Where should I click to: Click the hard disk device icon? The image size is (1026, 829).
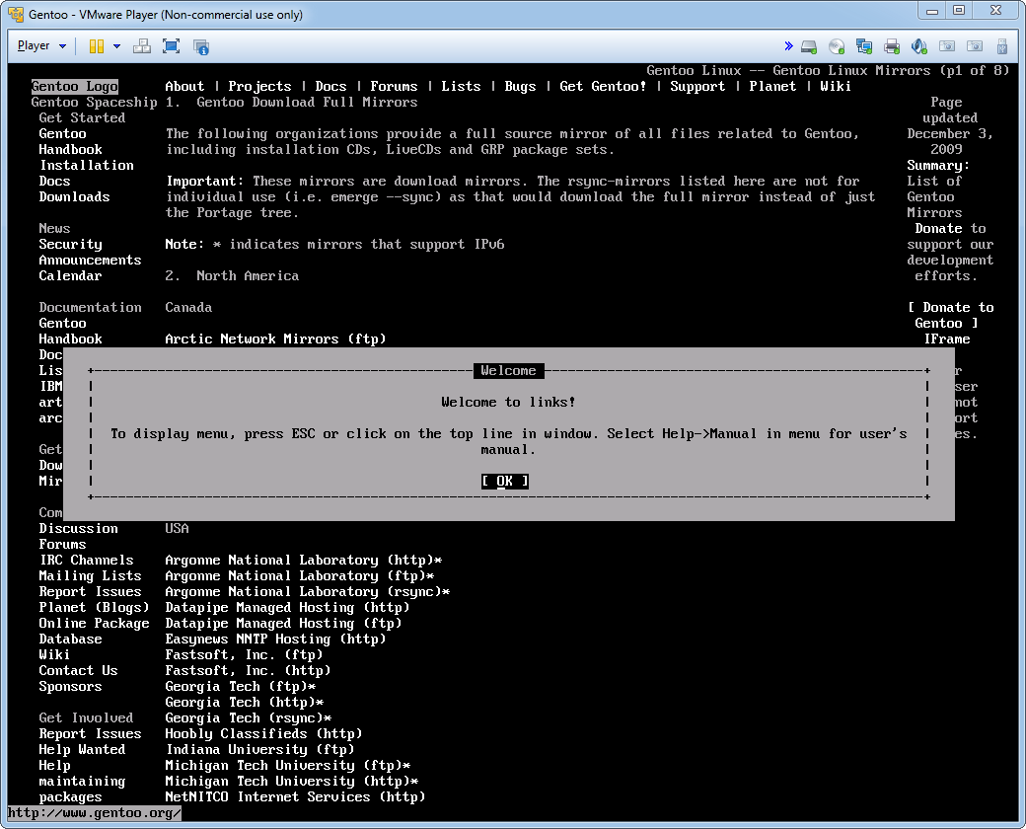point(809,46)
